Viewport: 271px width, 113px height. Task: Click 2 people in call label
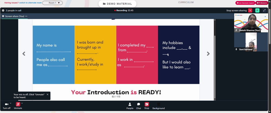click(14, 11)
